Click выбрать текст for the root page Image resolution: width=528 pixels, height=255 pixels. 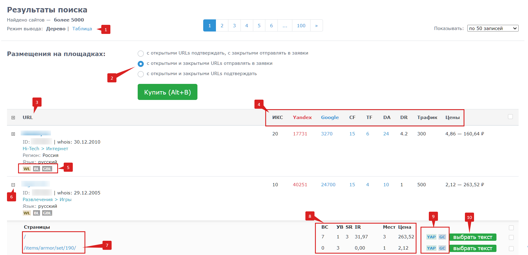473,237
